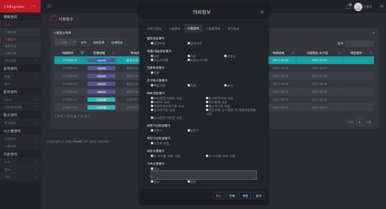Check 고 사이클 피로 시험
386x209 pixels.
click(x=207, y=156)
